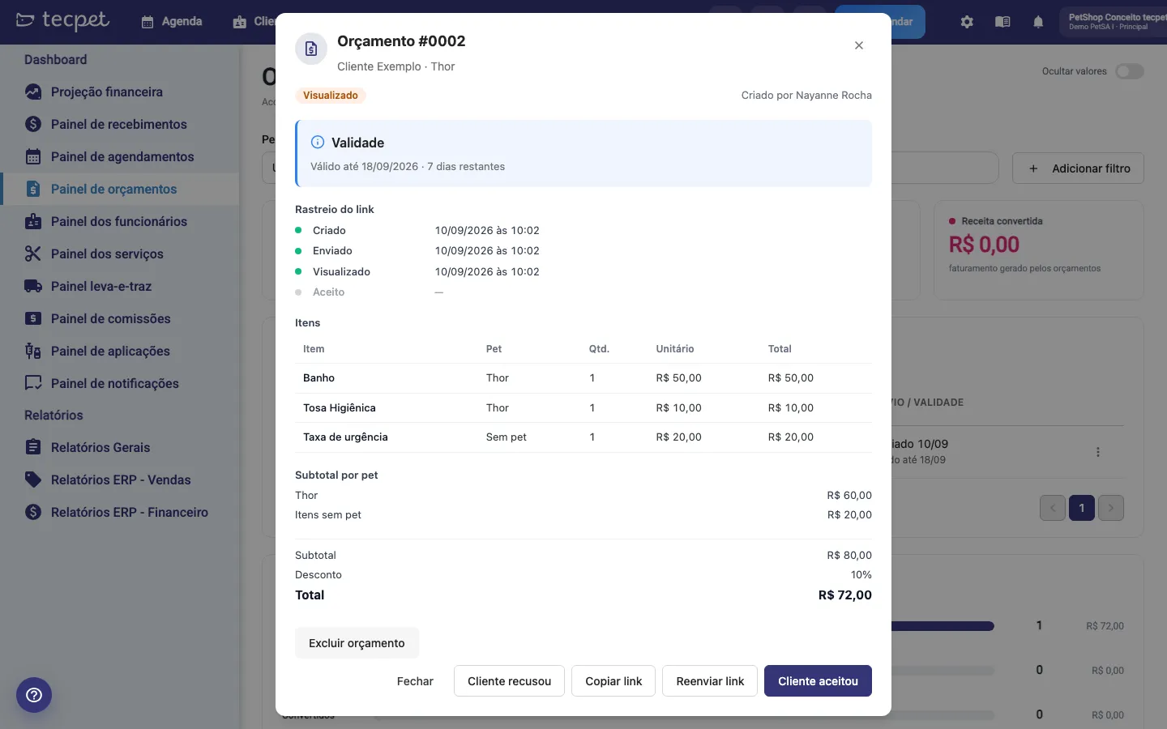Click the tecpet logo
The height and width of the screenshot is (729, 1167).
62,20
